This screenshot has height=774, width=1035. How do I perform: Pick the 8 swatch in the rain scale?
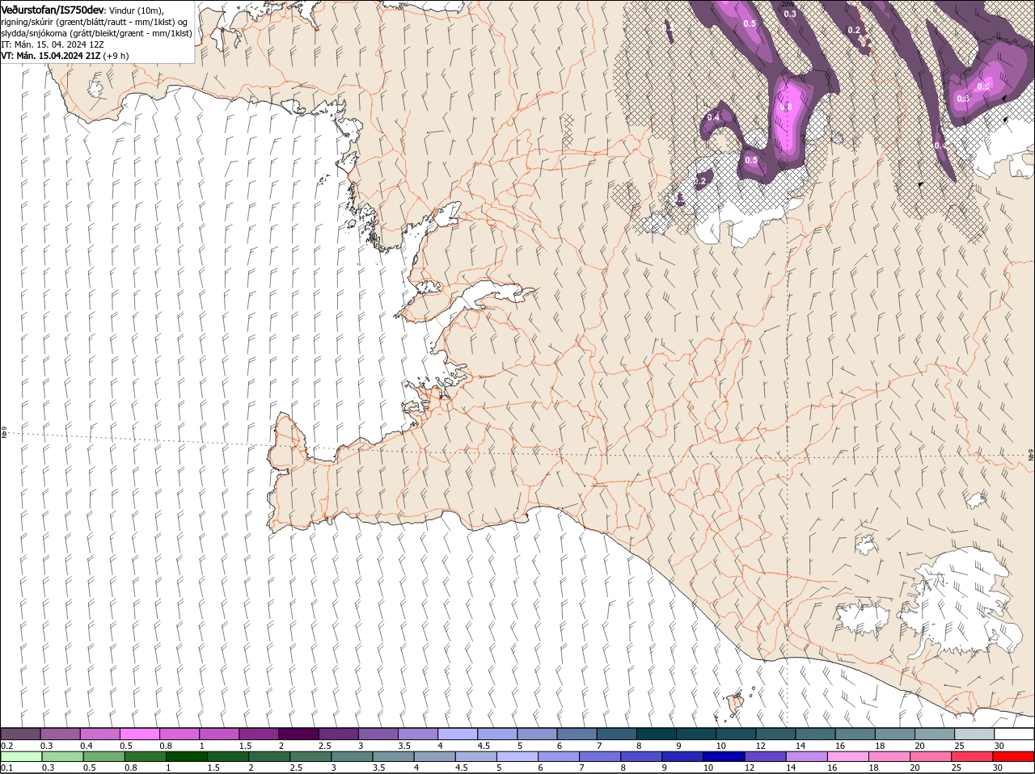(x=642, y=757)
